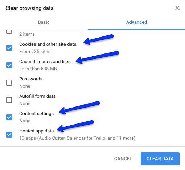
Task: Close the Clear browsing data dialog
Action: tap(177, 8)
